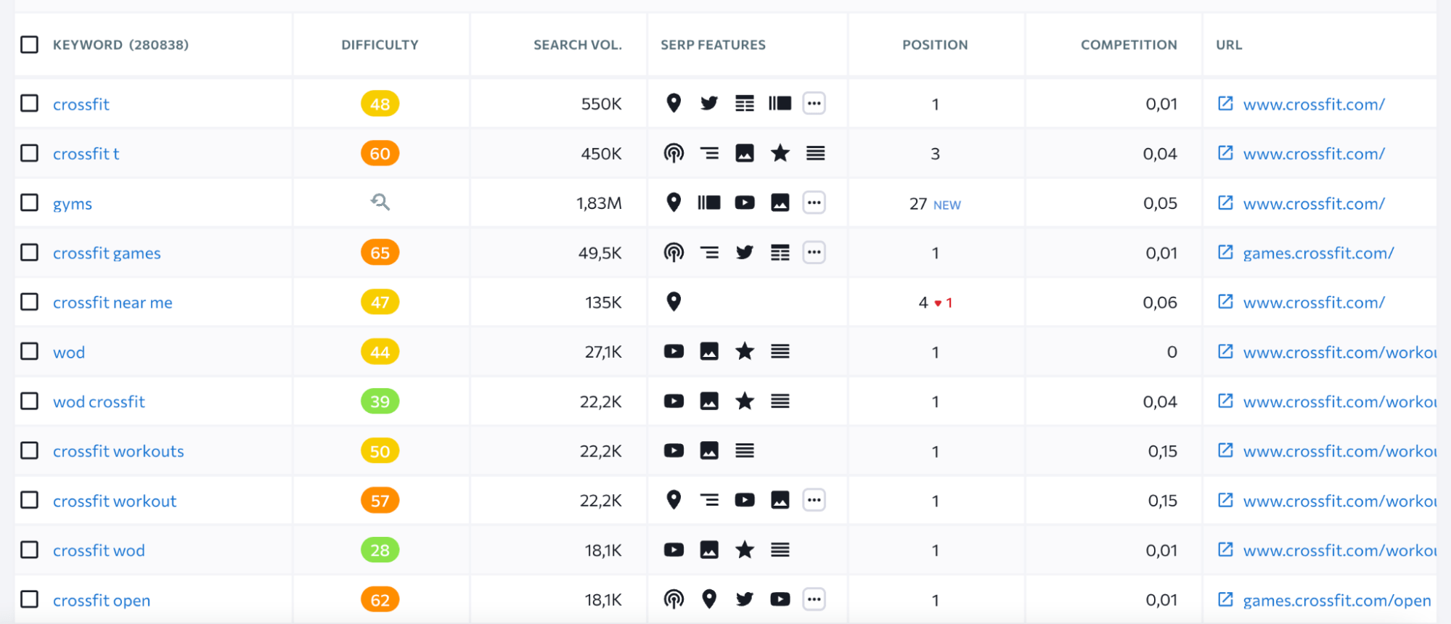
Task: Open the wod crossfit keyword link
Action: 99,402
